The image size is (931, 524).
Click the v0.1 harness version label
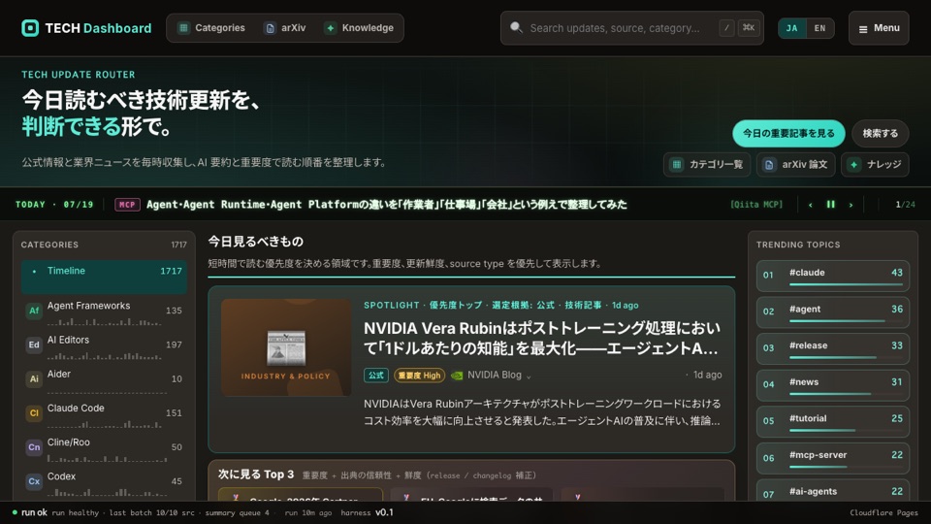click(x=384, y=512)
